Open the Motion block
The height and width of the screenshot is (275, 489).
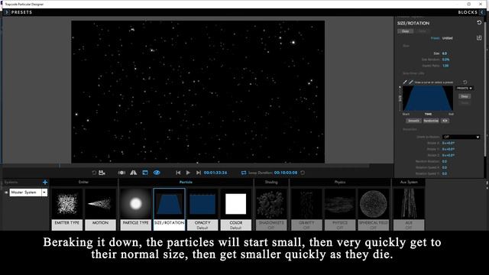coord(100,209)
